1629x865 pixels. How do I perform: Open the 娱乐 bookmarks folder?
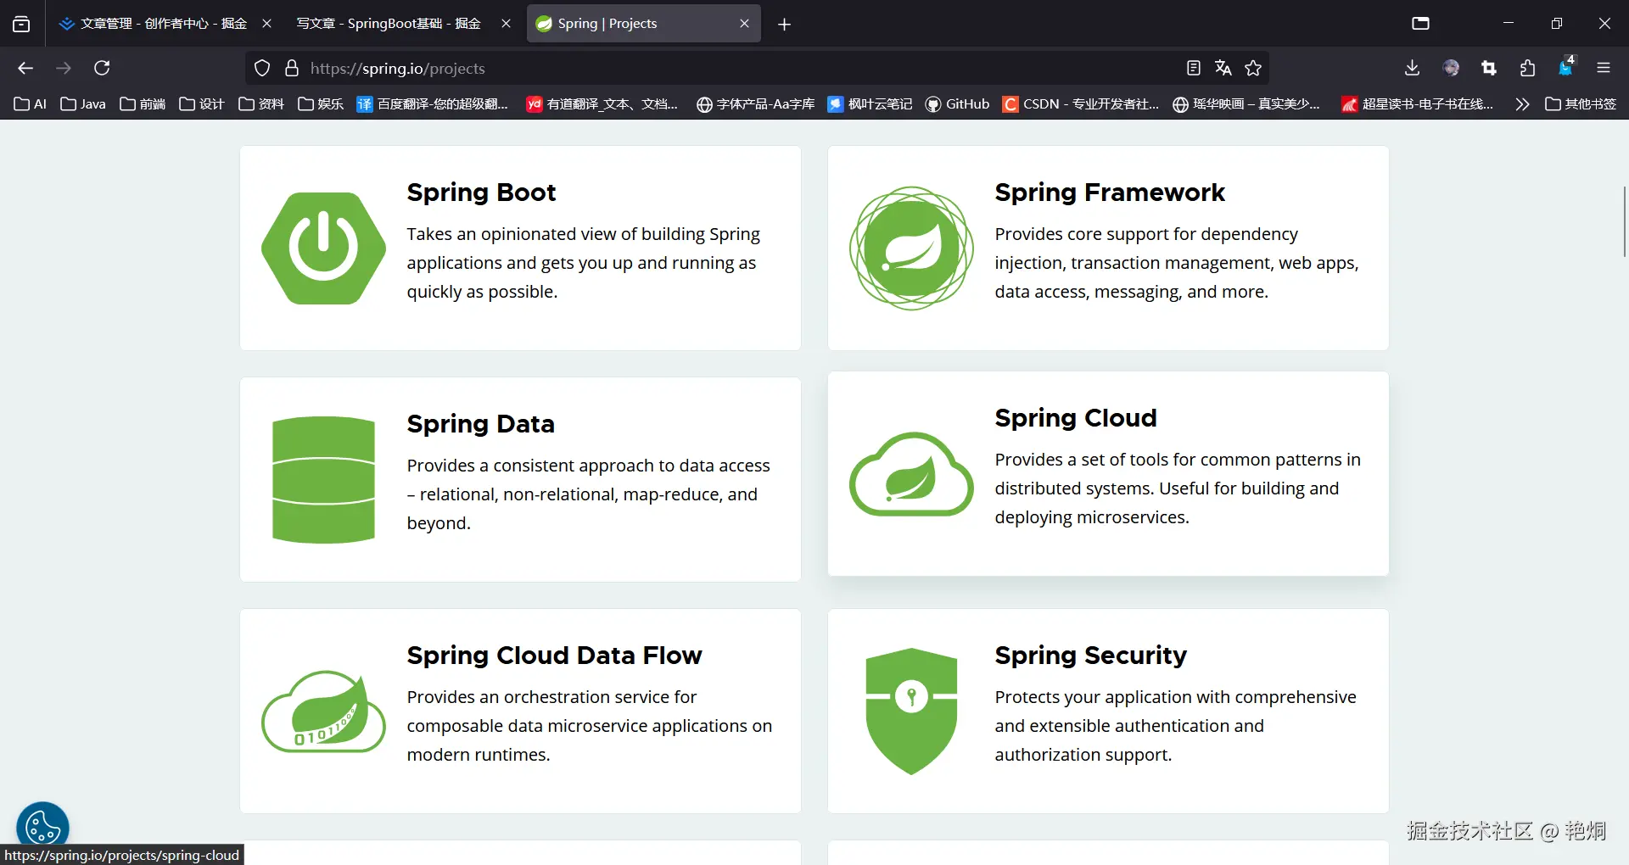point(321,103)
